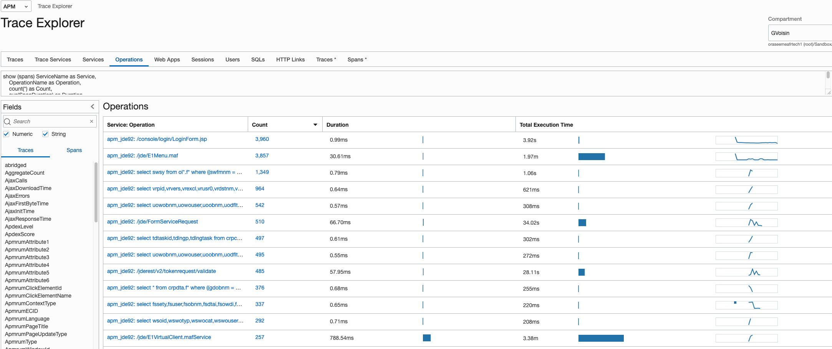
Task: Open the select swsy from ol*.f* operation
Action: (174, 172)
